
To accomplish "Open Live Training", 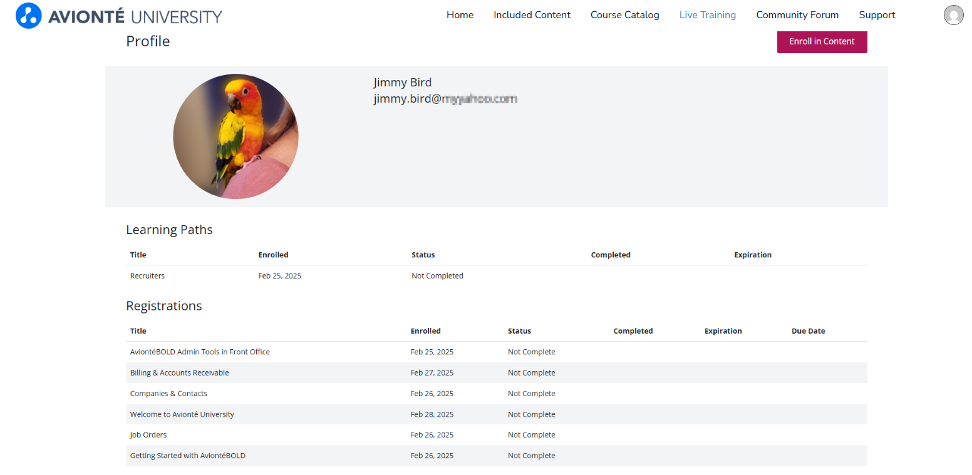I will [708, 15].
